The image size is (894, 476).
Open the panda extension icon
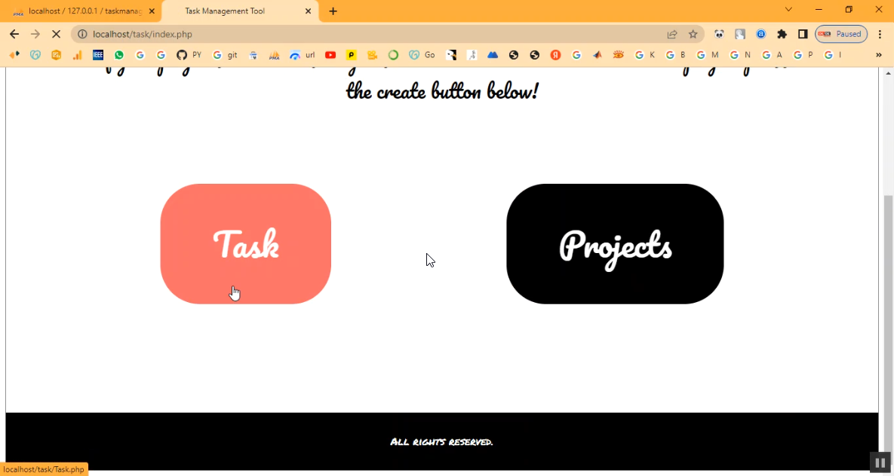[719, 34]
